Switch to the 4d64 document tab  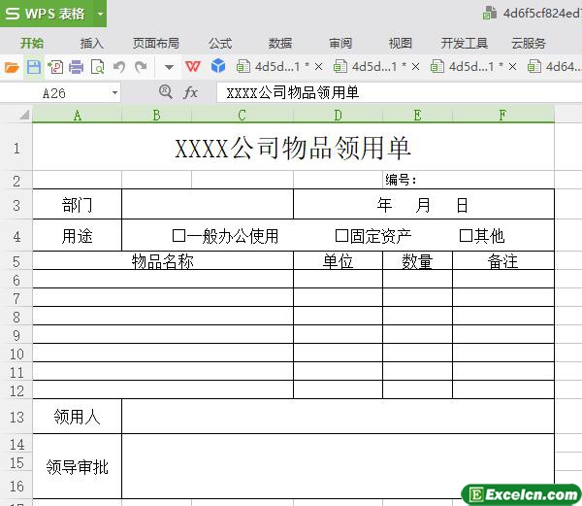(555, 67)
